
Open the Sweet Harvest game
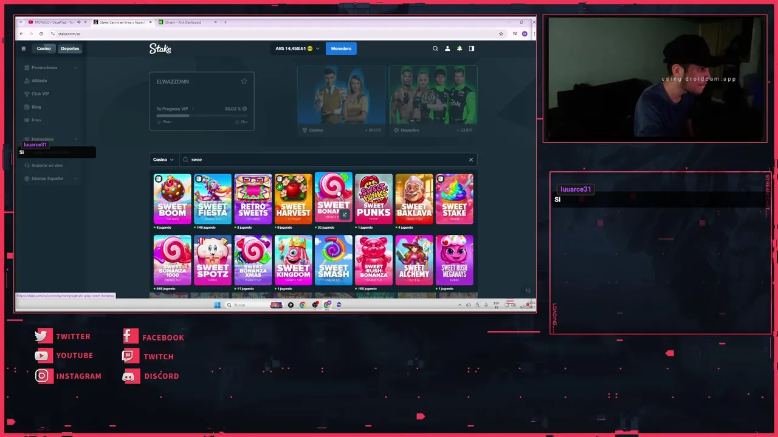[x=293, y=198]
